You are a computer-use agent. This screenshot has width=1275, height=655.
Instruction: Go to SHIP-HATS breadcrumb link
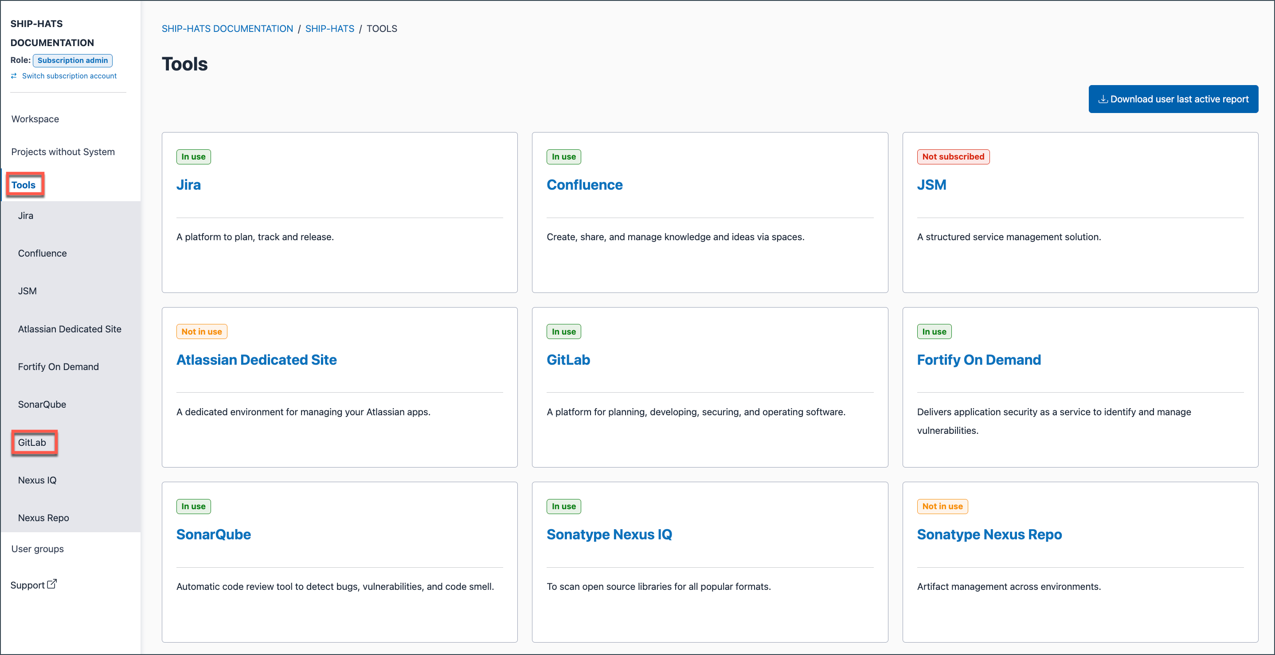coord(330,29)
